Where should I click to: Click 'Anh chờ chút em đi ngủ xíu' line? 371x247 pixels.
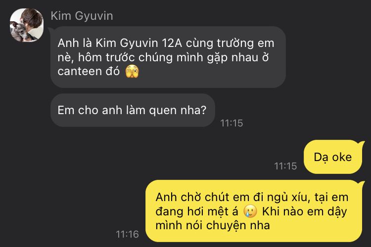tap(232, 198)
